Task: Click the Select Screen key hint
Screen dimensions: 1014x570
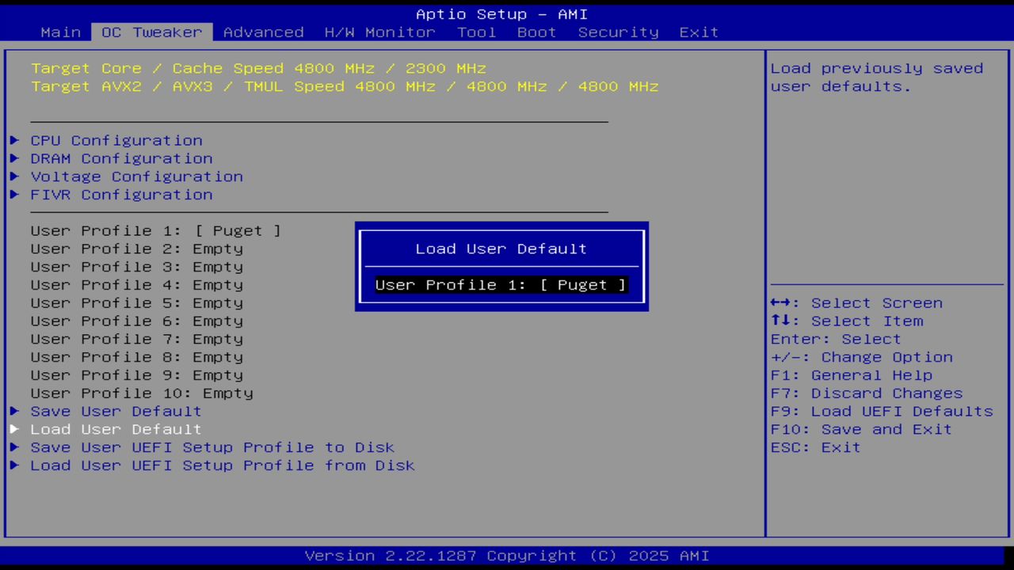Action: [x=856, y=303]
